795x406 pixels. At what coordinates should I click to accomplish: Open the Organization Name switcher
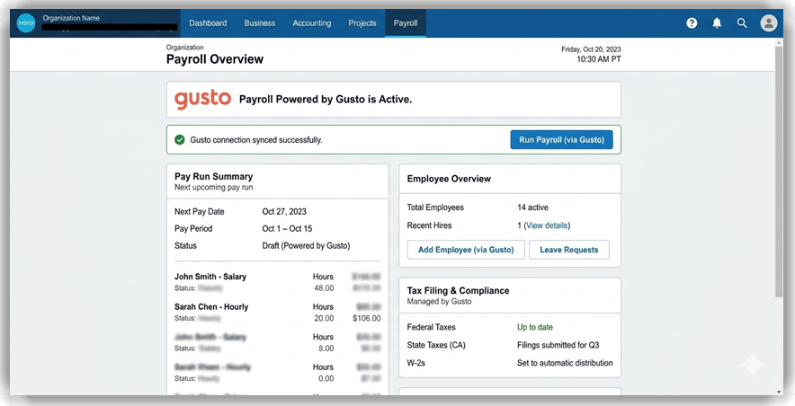coord(72,18)
